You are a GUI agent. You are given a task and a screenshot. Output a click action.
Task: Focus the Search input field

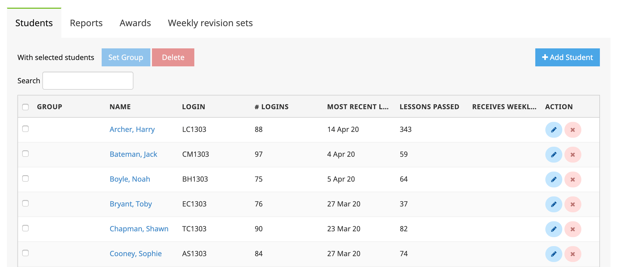[88, 81]
